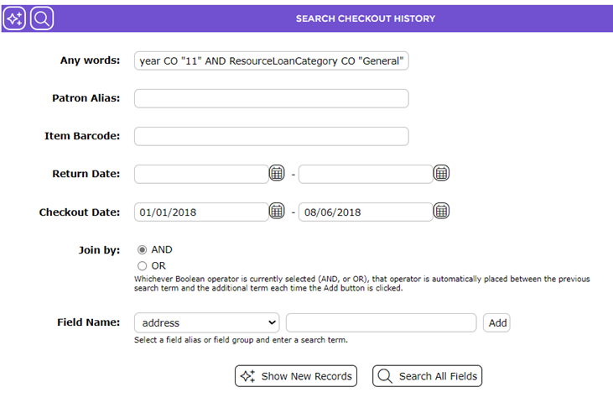Click the Checkout Date field showing 08/06/2018

point(366,212)
